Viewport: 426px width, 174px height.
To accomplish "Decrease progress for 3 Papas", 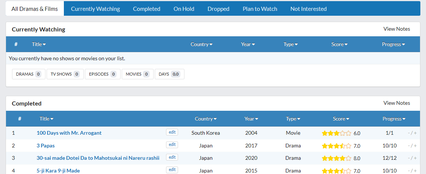I will click(409, 146).
